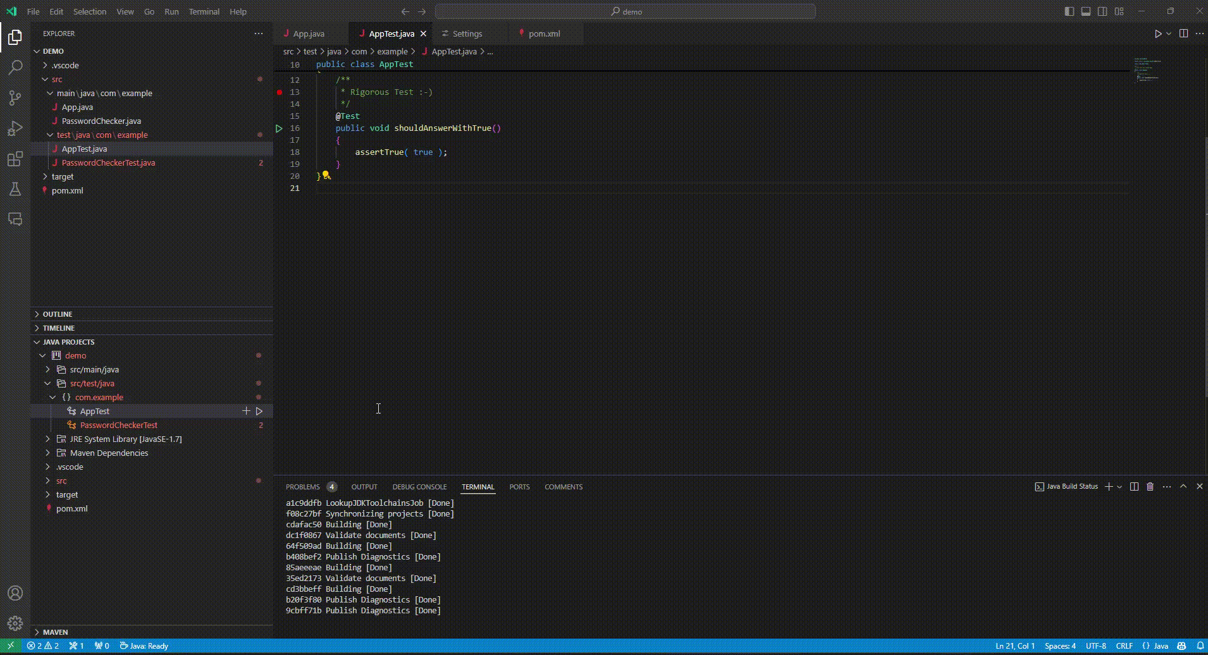Open the Testing flask view
This screenshot has width=1208, height=655.
pos(15,189)
